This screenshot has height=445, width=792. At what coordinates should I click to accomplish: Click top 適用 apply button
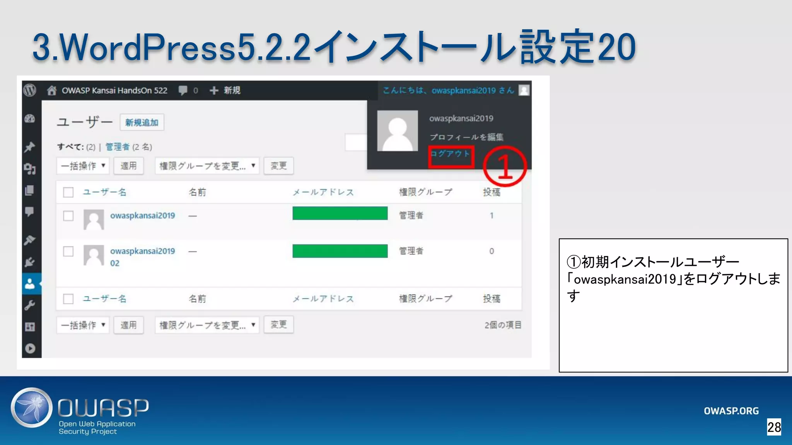128,166
